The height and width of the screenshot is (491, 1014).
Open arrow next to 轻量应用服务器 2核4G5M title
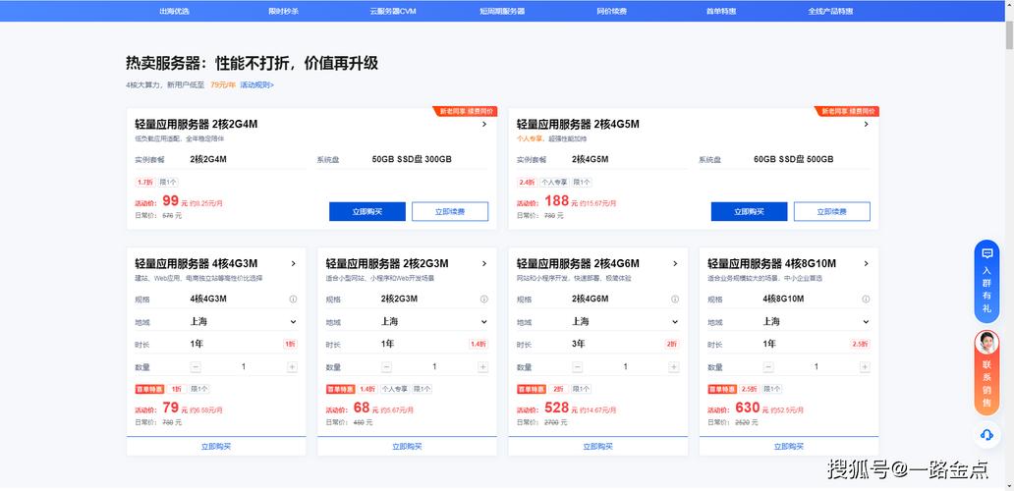coord(865,125)
